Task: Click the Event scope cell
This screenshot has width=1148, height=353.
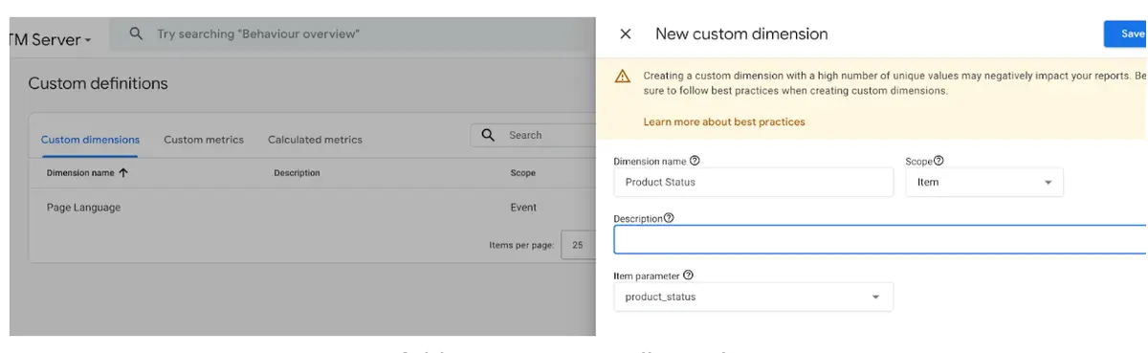Action: 523,208
